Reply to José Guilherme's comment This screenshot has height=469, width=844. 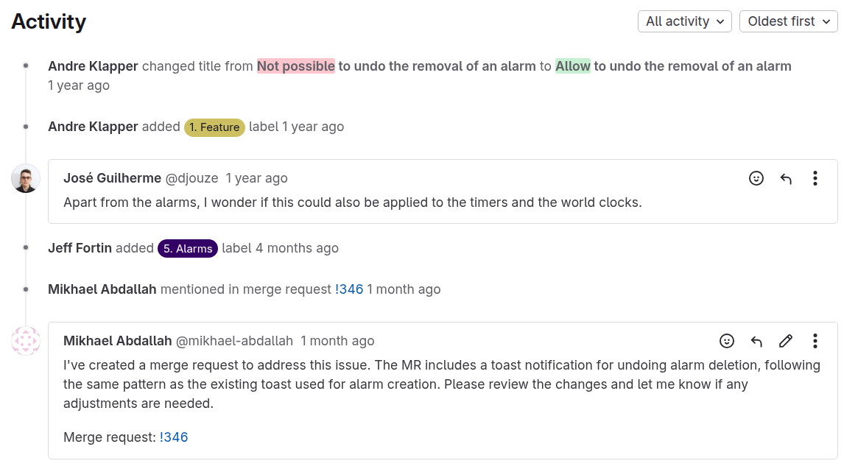[786, 178]
